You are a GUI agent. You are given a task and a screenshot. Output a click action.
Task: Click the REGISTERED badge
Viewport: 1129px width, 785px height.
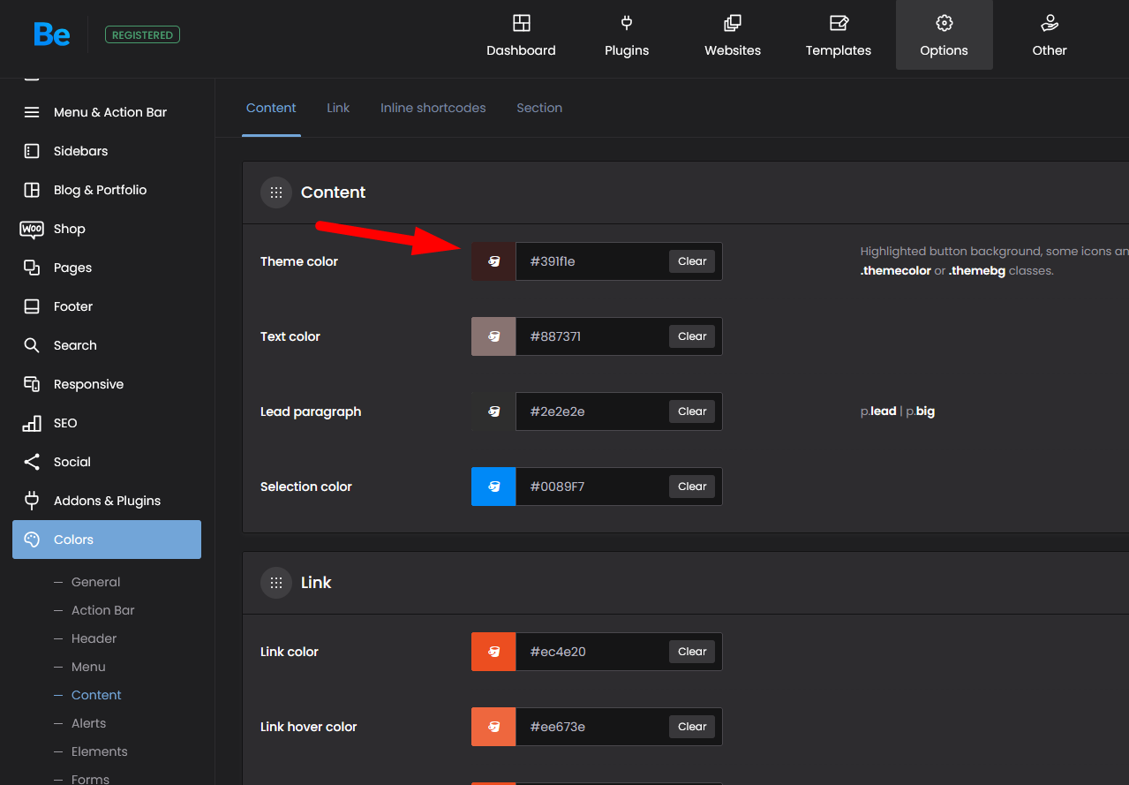pos(142,35)
